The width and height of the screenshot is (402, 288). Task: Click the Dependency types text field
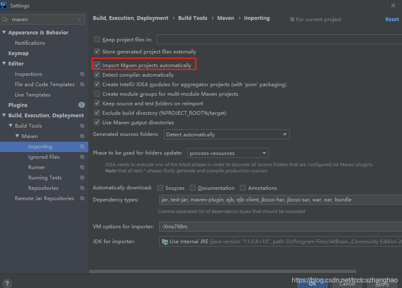point(281,200)
